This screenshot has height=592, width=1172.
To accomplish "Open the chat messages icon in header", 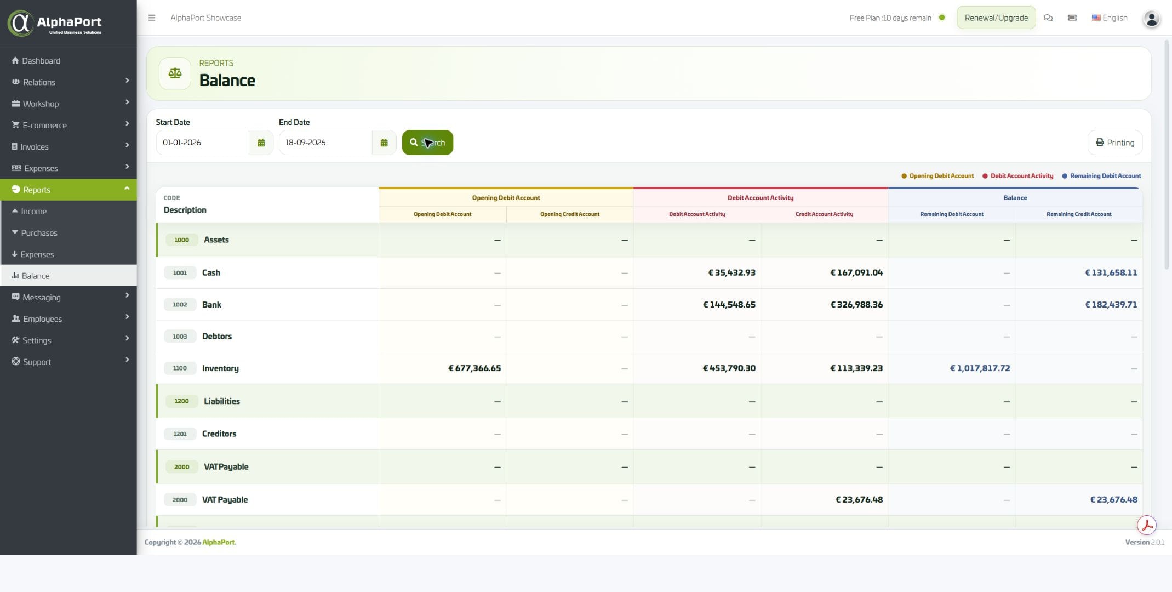I will 1048,18.
